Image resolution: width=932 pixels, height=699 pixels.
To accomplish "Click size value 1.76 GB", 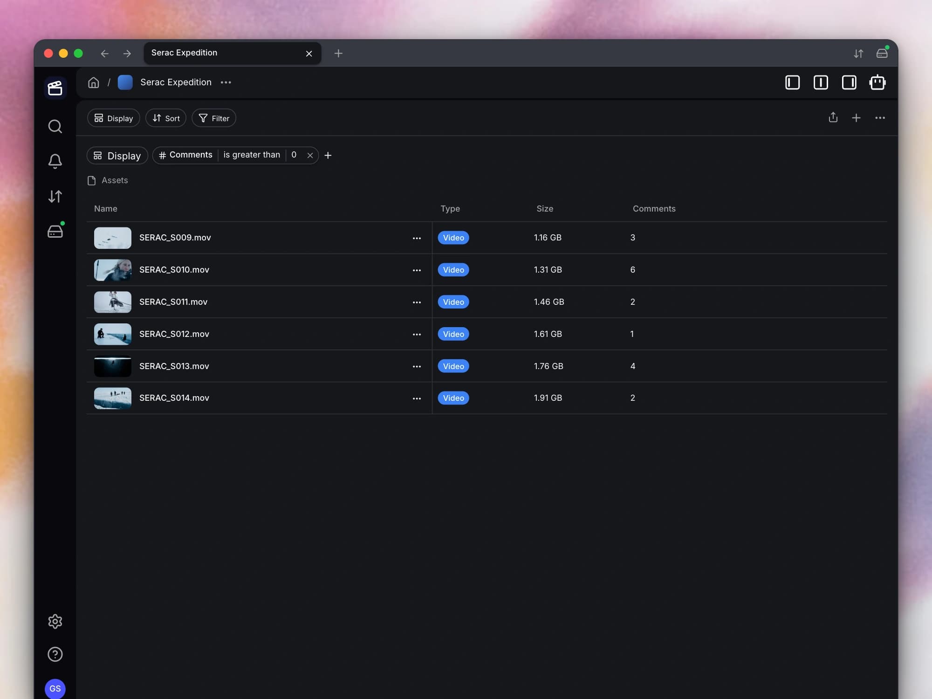I will (x=548, y=366).
